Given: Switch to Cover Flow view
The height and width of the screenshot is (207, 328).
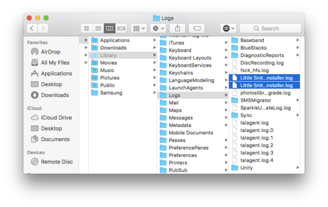Looking at the screenshot, I should tap(121, 28).
